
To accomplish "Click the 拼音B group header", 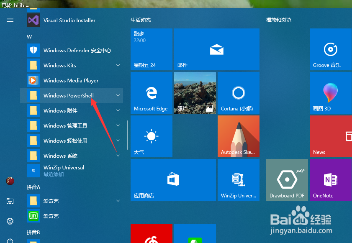I will (x=33, y=232).
